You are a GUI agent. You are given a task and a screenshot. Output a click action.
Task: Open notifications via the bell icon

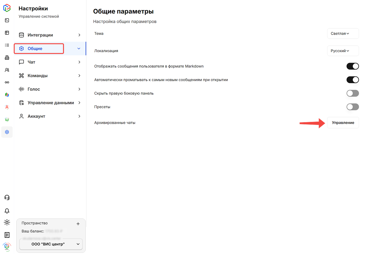click(7, 211)
